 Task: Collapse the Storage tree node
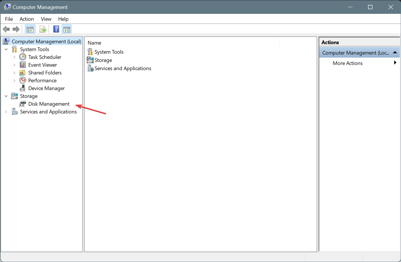[6, 96]
